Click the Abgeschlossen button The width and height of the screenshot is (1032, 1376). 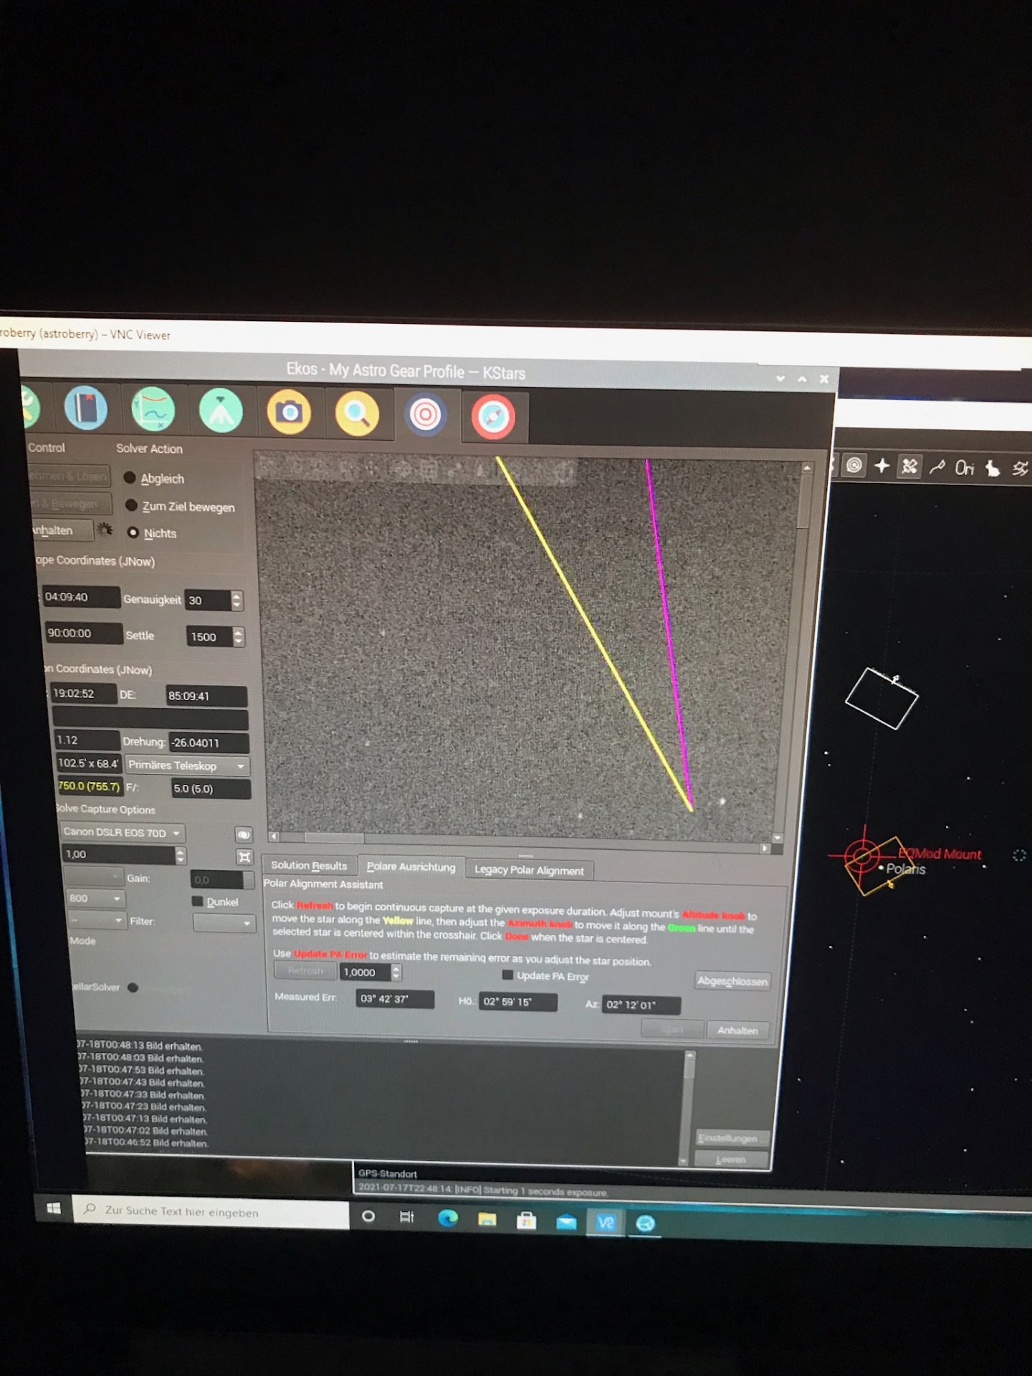[732, 980]
